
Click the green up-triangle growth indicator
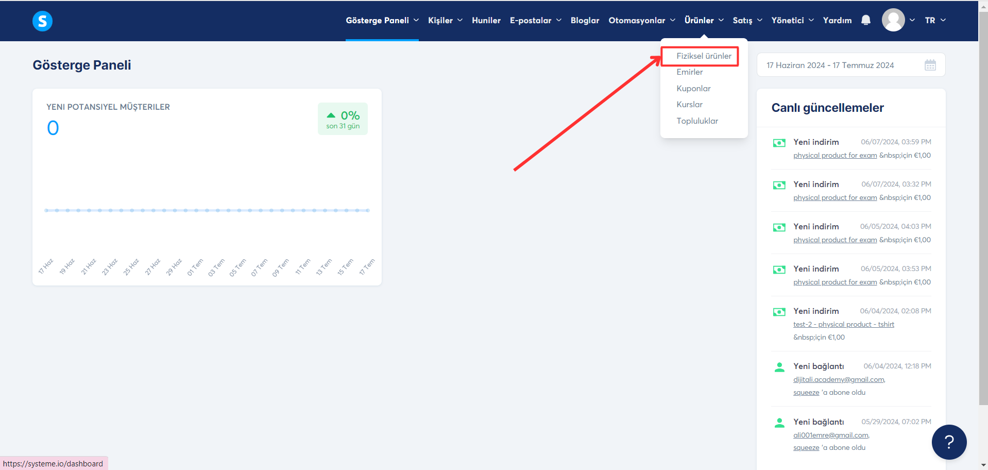(x=331, y=115)
